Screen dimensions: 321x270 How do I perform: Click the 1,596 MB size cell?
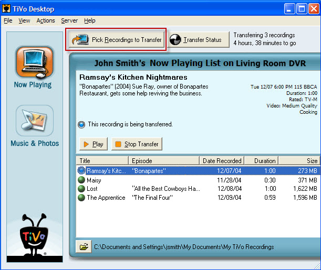pyautogui.click(x=305, y=198)
